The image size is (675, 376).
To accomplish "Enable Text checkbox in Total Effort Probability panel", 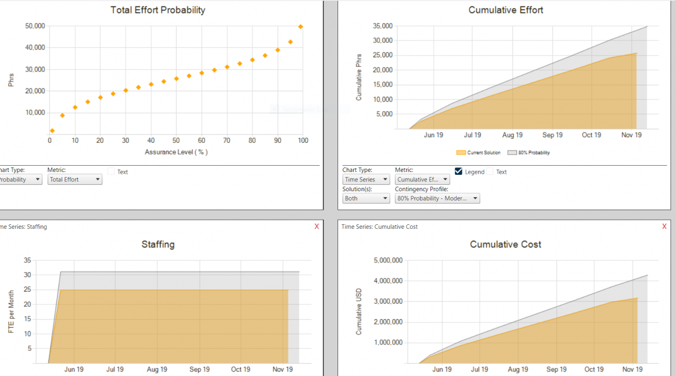I will pyautogui.click(x=111, y=172).
